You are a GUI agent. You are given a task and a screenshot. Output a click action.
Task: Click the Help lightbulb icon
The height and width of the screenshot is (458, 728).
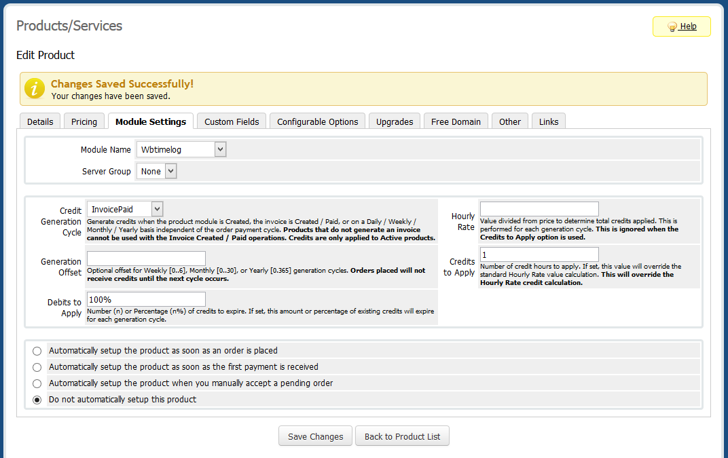pos(672,26)
